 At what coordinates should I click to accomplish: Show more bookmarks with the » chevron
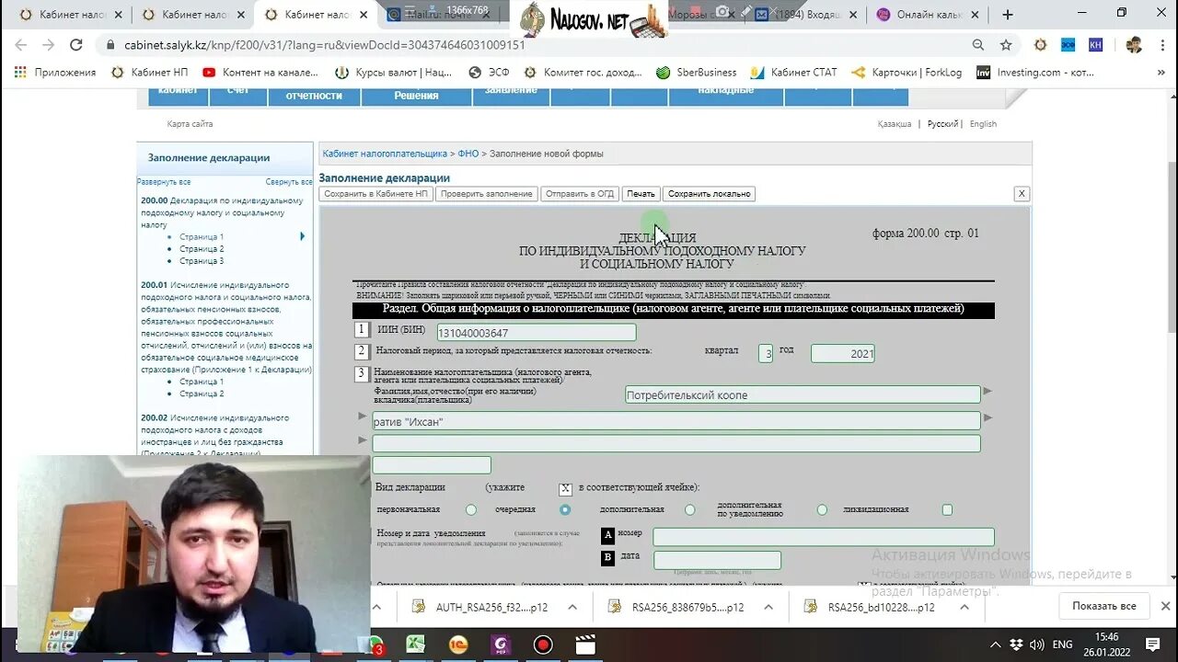click(1161, 73)
